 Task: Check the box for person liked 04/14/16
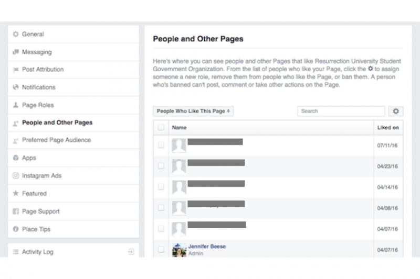pos(161,187)
